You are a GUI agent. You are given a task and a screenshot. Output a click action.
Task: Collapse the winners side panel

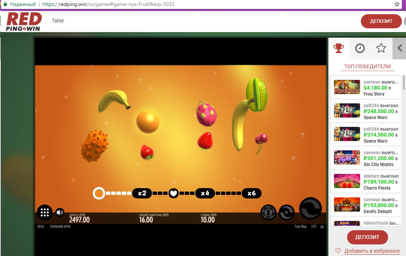pyautogui.click(x=399, y=48)
